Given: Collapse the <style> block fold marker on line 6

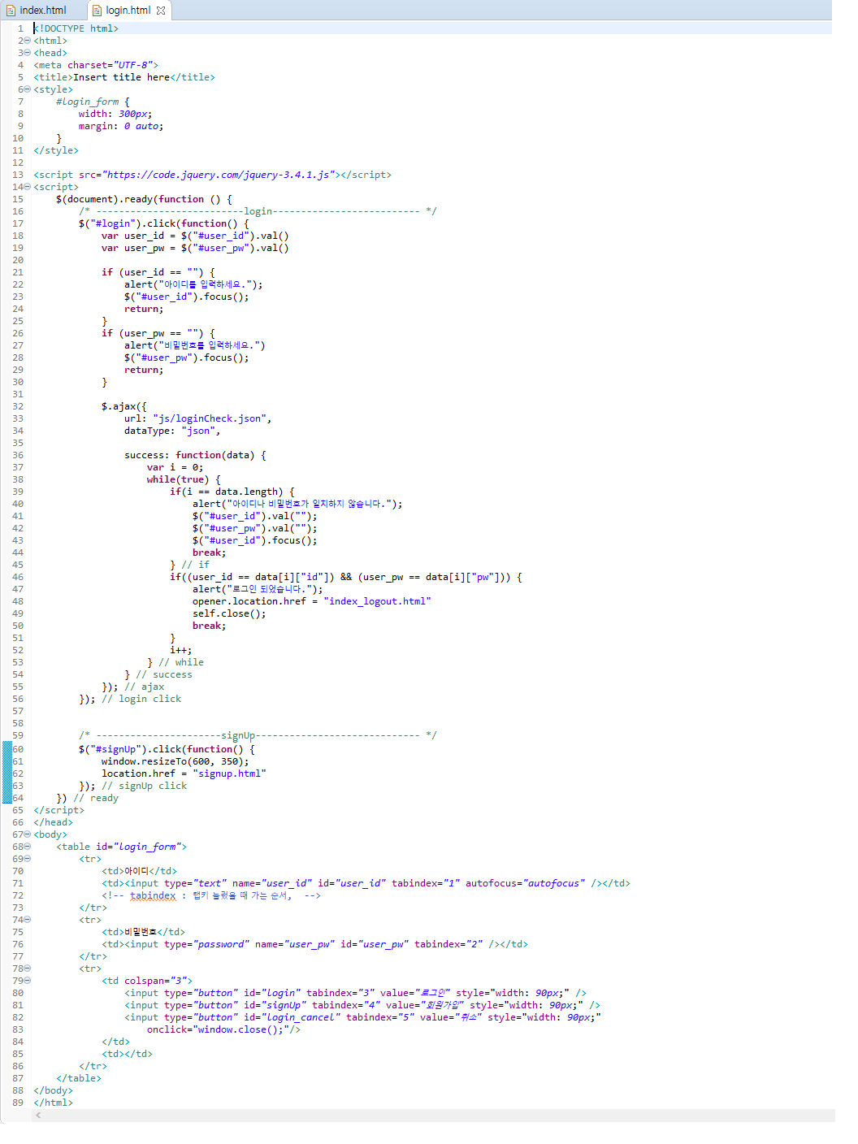Looking at the screenshot, I should pyautogui.click(x=28, y=89).
